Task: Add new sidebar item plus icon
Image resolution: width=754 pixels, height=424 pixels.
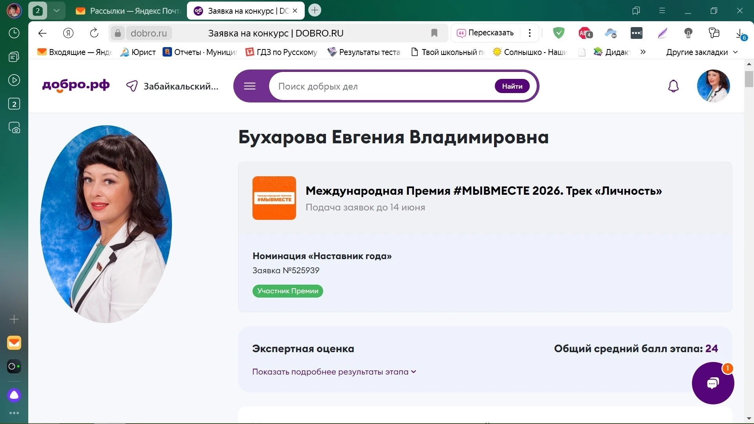Action: click(14, 319)
